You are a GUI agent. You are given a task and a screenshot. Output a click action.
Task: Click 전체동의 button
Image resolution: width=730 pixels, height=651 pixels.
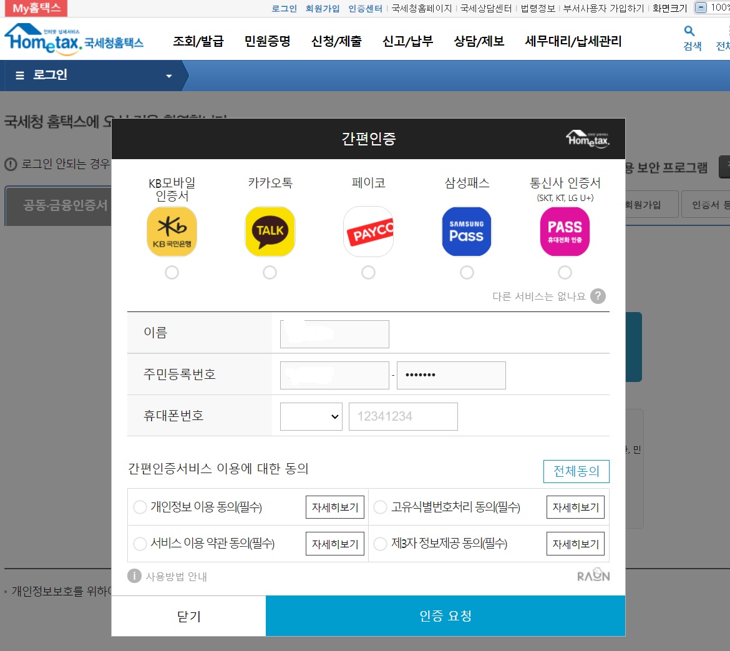point(577,471)
